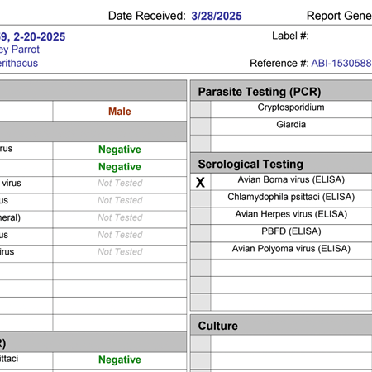Check the empty box below Giardia
The image size is (372, 372).
tap(200, 144)
